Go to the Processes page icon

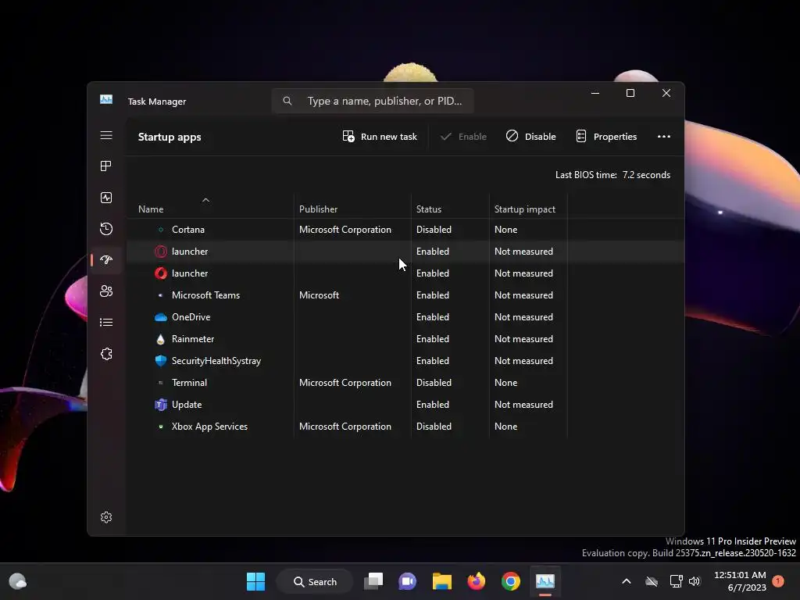pos(106,166)
